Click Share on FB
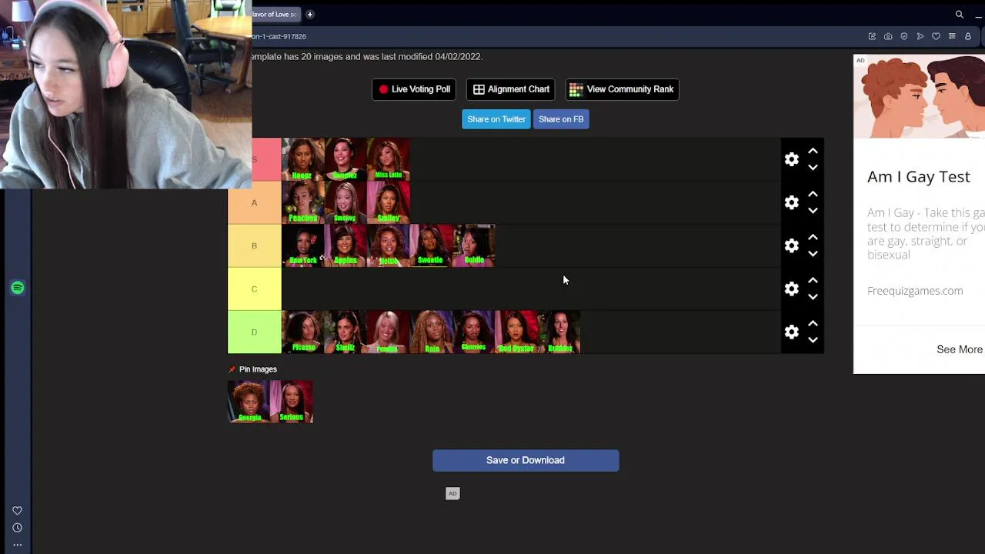 tap(561, 119)
